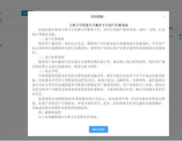Click the bold title 吉林大学仪器共享服务平台用户注册须知
This screenshot has width=182, height=141.
(x=98, y=25)
